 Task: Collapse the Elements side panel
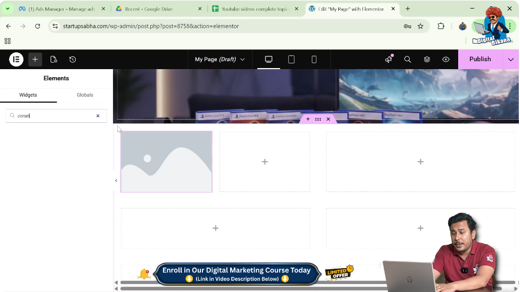pyautogui.click(x=116, y=181)
